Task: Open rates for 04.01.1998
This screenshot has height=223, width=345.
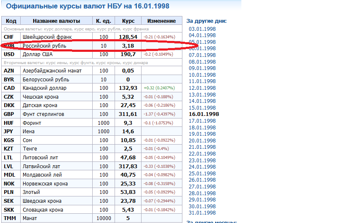Action: pos(202,35)
